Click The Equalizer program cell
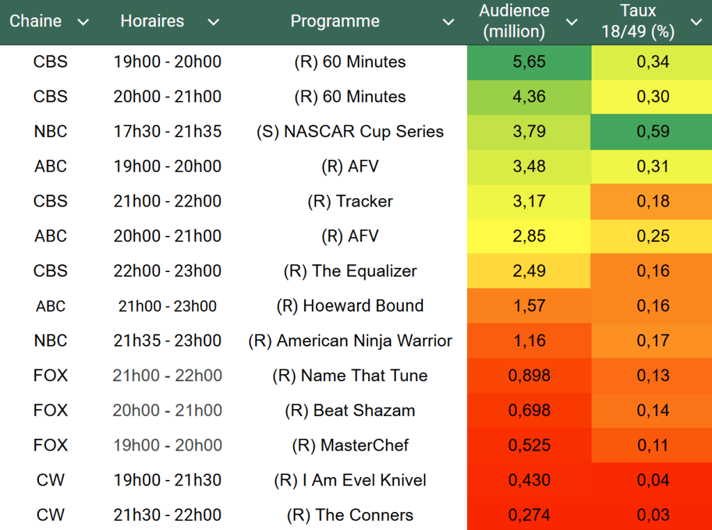This screenshot has width=712, height=530. click(350, 271)
